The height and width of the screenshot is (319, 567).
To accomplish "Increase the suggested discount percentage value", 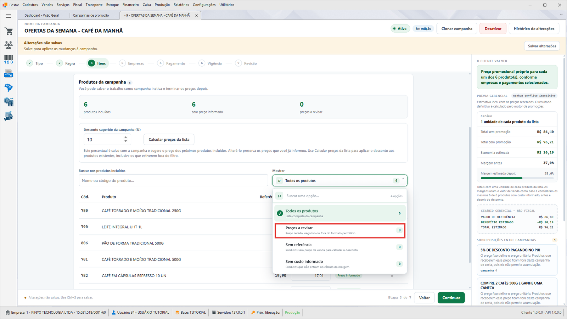I will click(125, 138).
